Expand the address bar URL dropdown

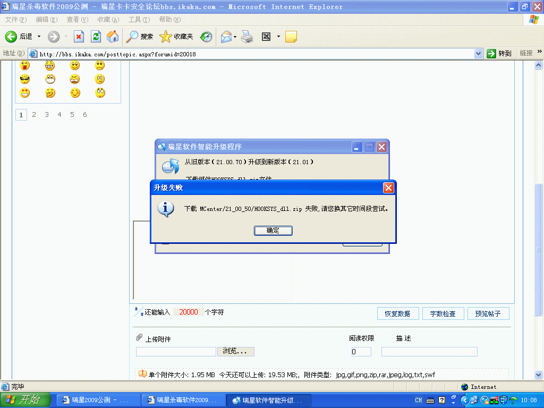pos(479,54)
